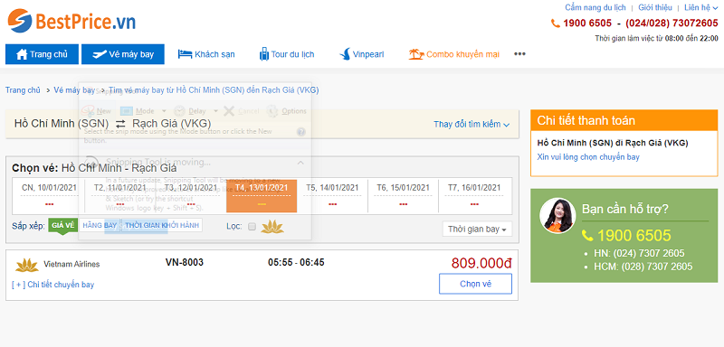724x347 pixels.
Task: Go to Tour du lịch menu
Action: pyautogui.click(x=287, y=54)
